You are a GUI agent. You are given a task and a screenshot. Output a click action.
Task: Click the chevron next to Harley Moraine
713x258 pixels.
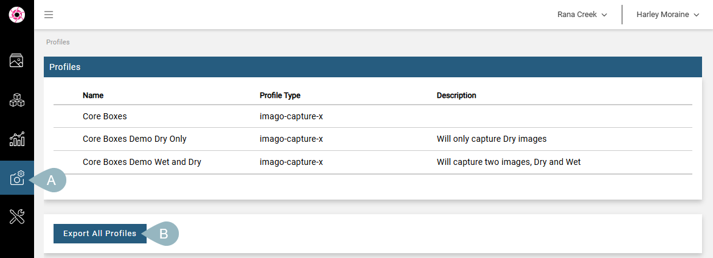coord(696,15)
